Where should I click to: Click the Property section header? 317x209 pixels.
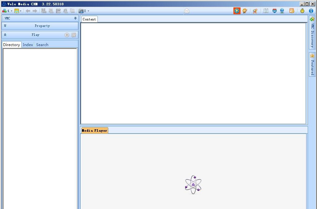40,26
